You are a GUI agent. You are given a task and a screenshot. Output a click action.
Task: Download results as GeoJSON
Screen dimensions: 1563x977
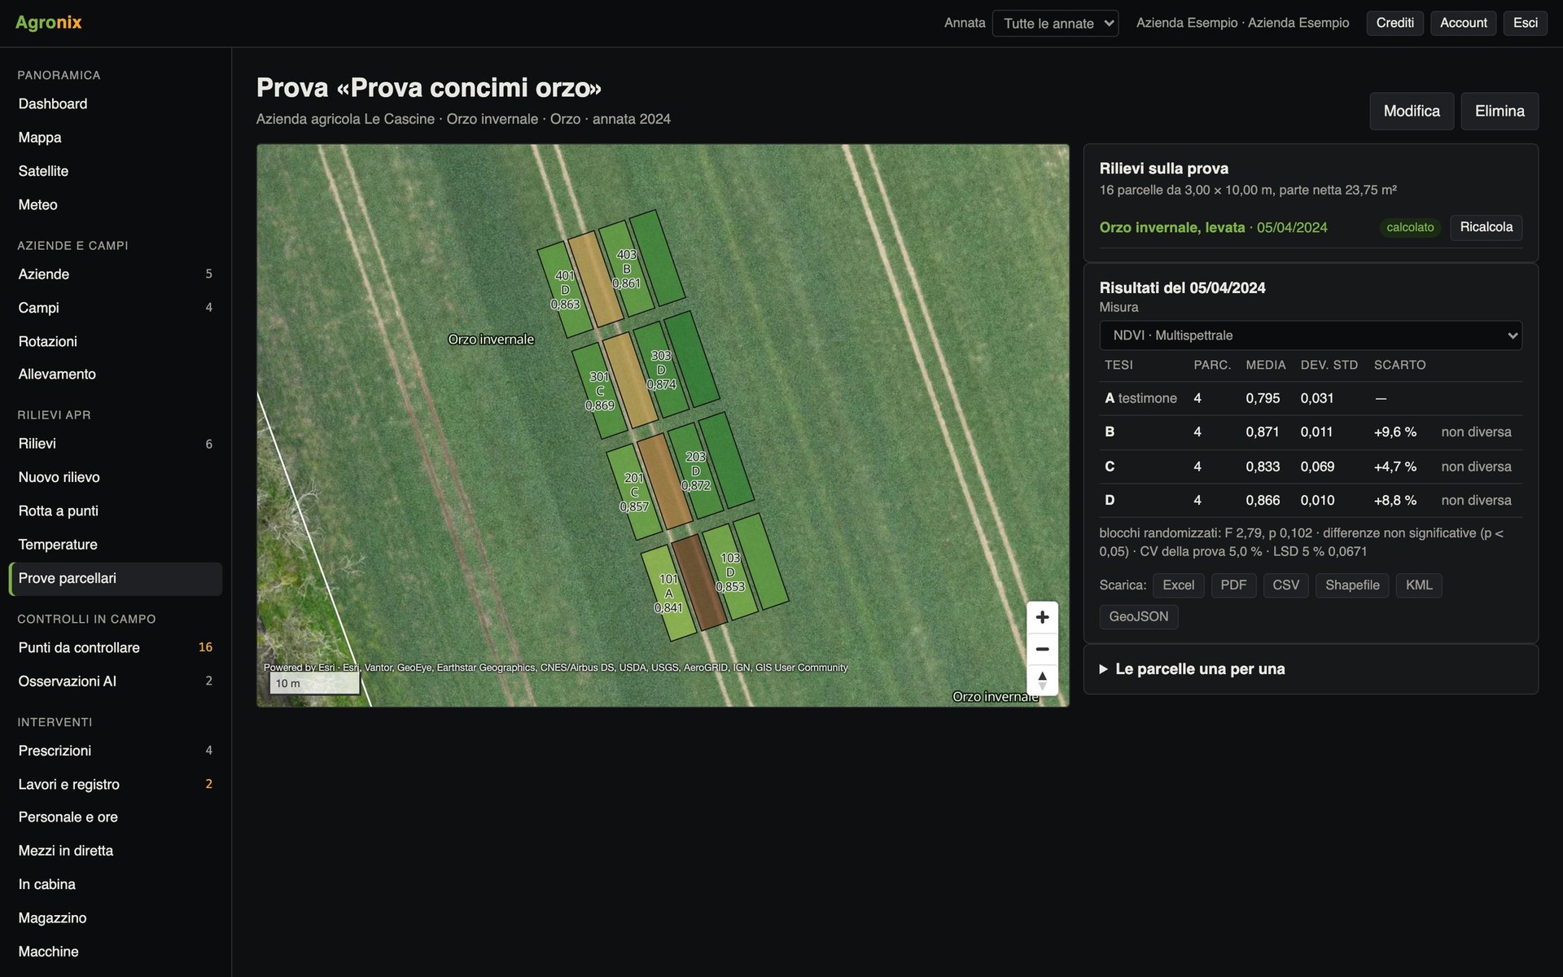(1138, 616)
